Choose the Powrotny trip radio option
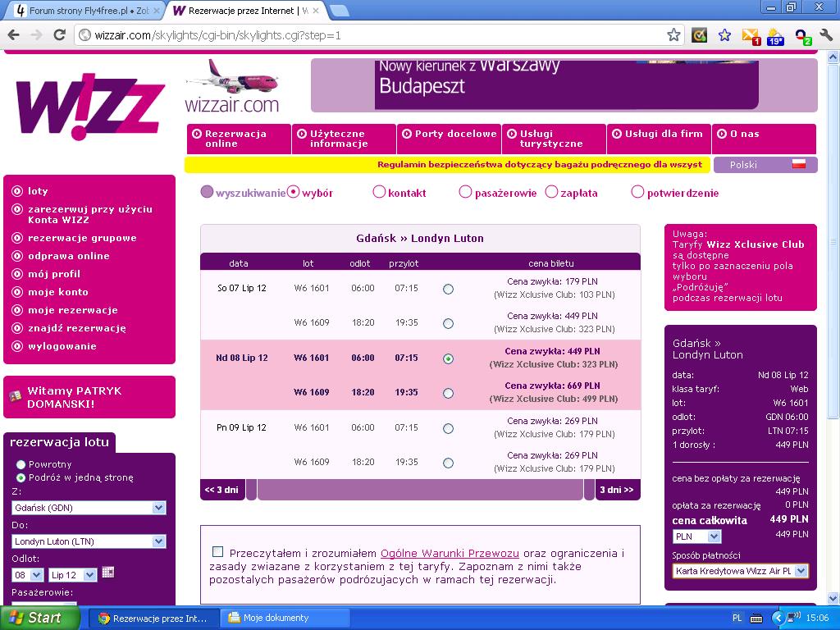Screen dimensions: 840x630 pos(21,464)
